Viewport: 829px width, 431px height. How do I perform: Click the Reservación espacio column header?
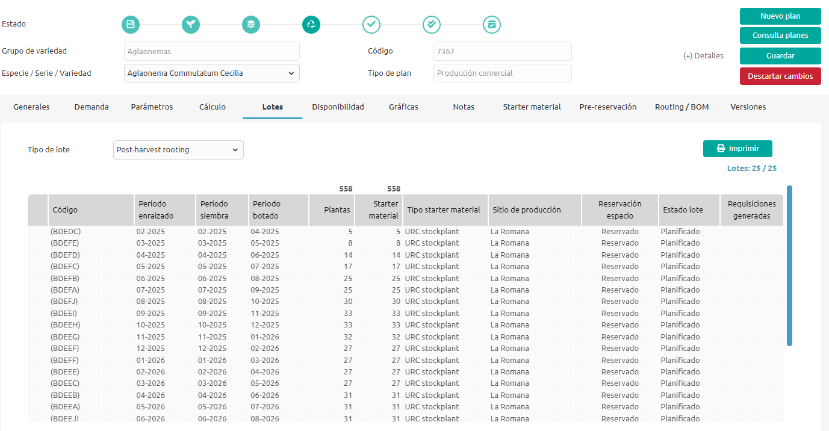[620, 210]
